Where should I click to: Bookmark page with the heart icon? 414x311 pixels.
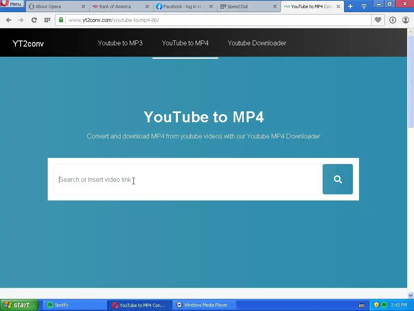point(378,20)
